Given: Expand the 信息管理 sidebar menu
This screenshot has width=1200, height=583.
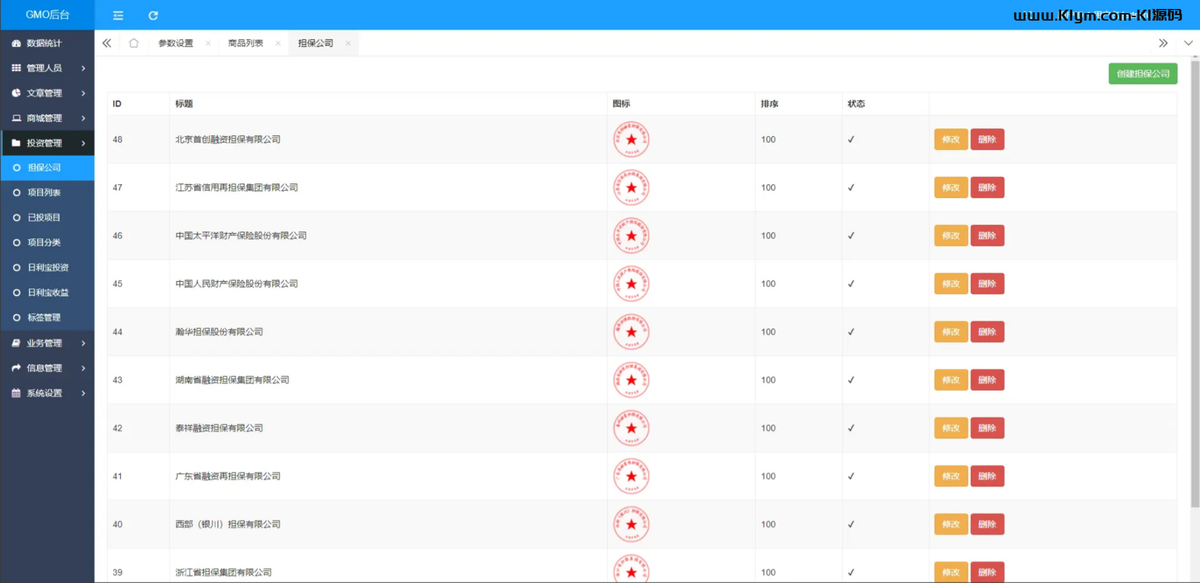Looking at the screenshot, I should click(47, 368).
